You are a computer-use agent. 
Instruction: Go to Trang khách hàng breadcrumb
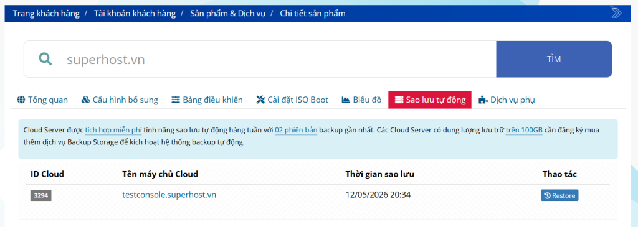pos(46,14)
